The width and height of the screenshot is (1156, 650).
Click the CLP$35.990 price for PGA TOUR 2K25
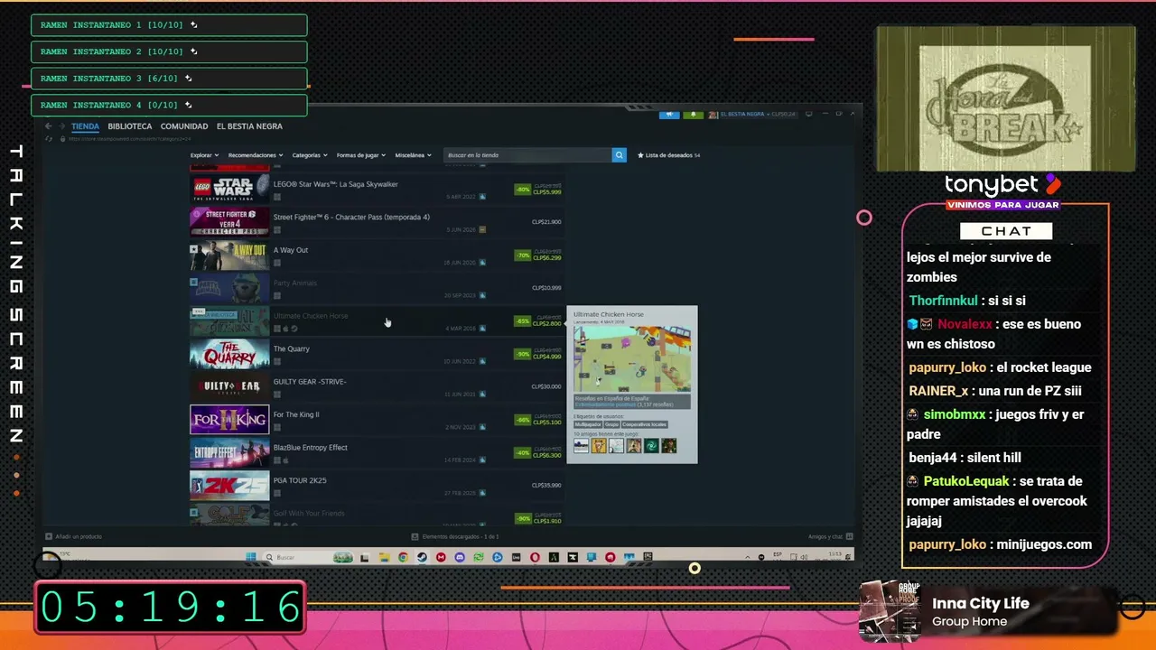[546, 486]
